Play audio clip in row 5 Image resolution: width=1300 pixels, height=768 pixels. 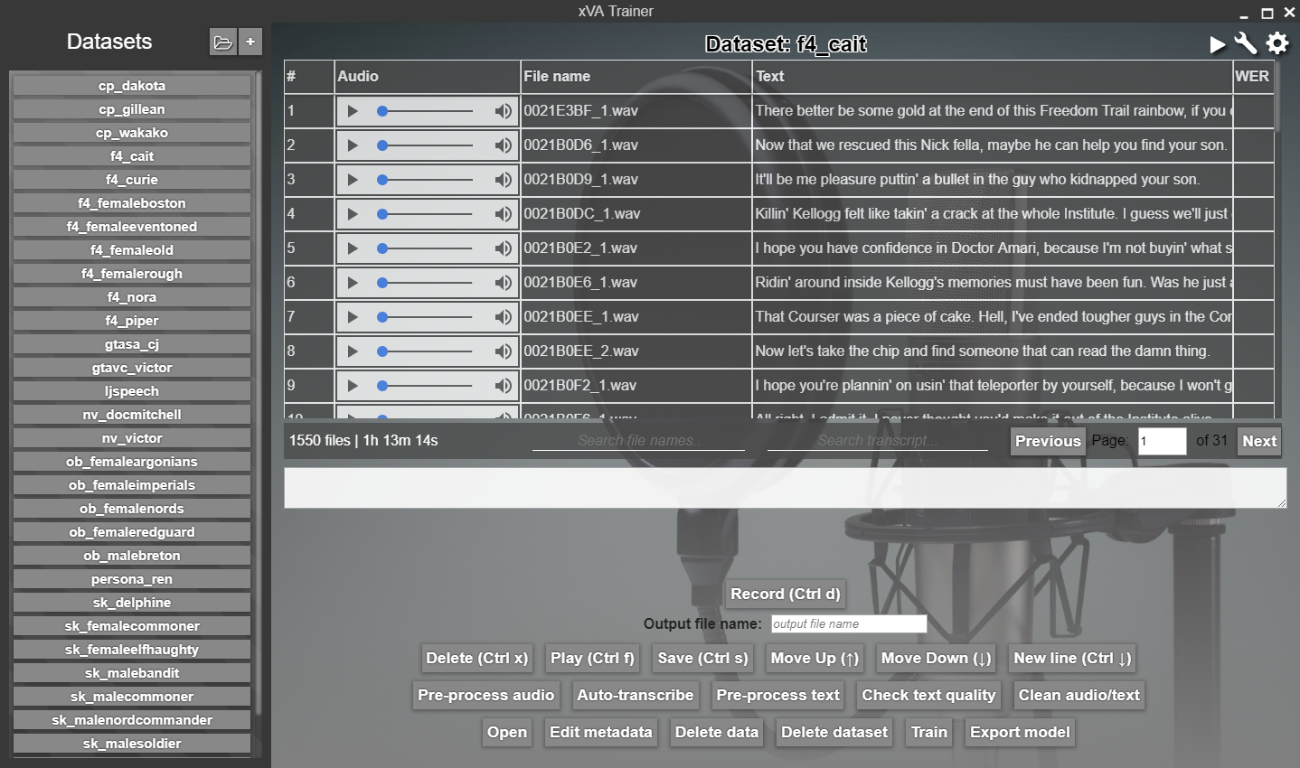pos(353,248)
